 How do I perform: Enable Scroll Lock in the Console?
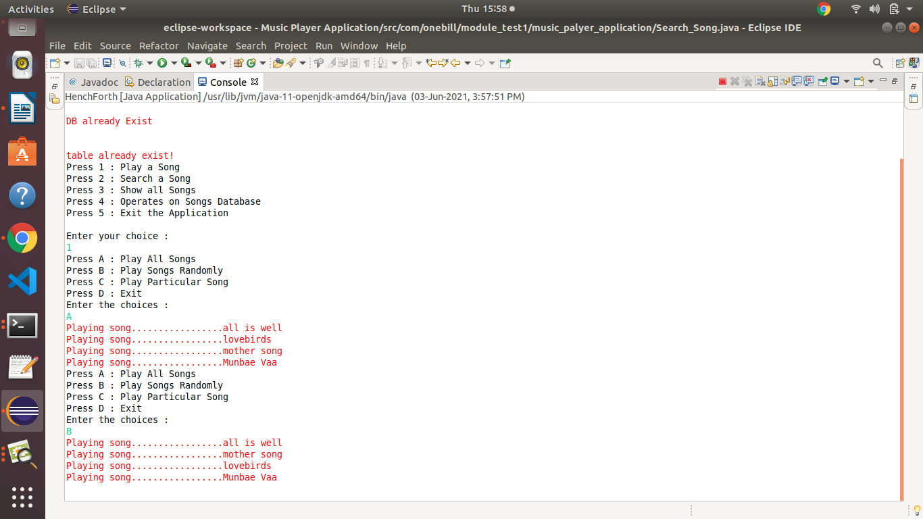pos(772,81)
